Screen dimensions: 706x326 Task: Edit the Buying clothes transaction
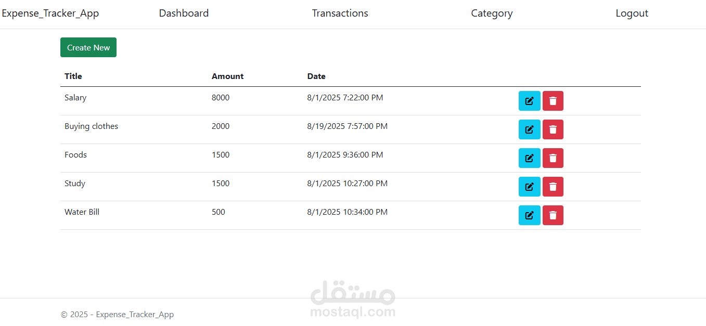click(529, 129)
